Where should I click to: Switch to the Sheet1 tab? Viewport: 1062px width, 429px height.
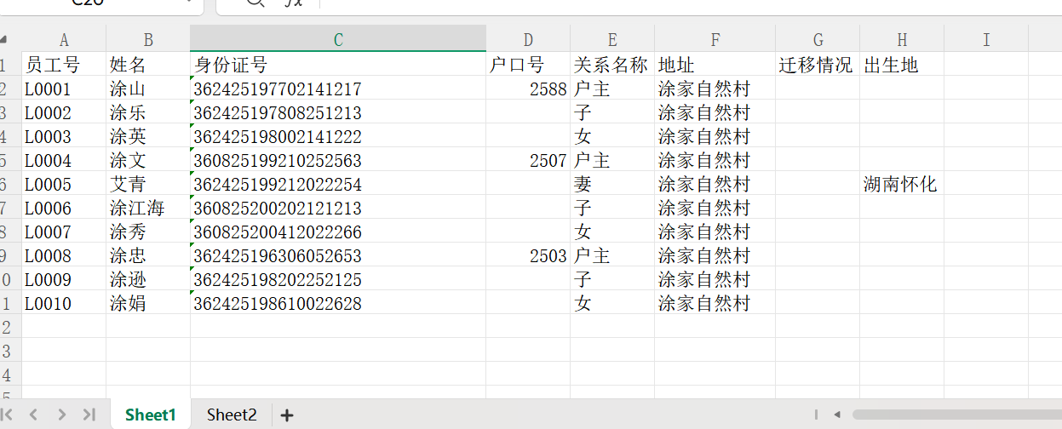151,415
